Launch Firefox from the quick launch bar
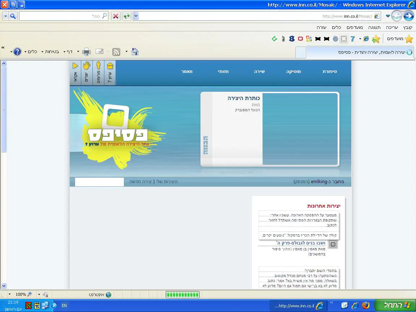The width and height of the screenshot is (416, 312). (x=365, y=305)
